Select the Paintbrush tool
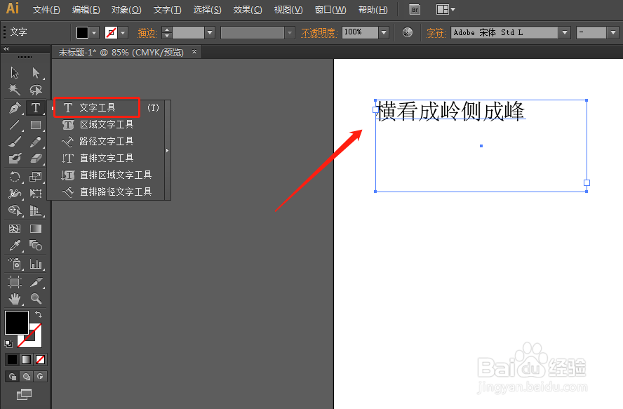Viewport: 623px width, 409px height. (15, 142)
